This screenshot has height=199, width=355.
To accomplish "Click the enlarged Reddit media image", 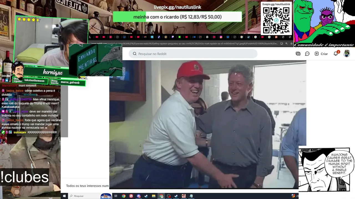I will (x=208, y=125).
